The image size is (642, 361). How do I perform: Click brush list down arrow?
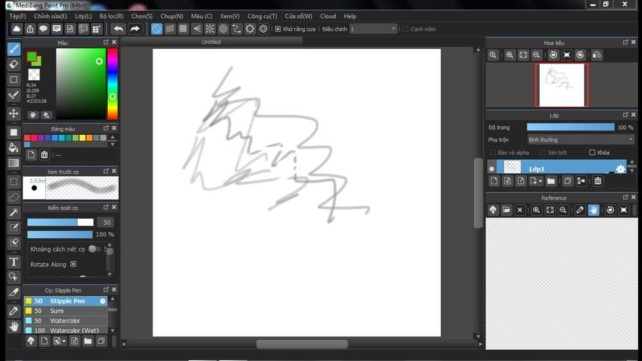pos(113,330)
